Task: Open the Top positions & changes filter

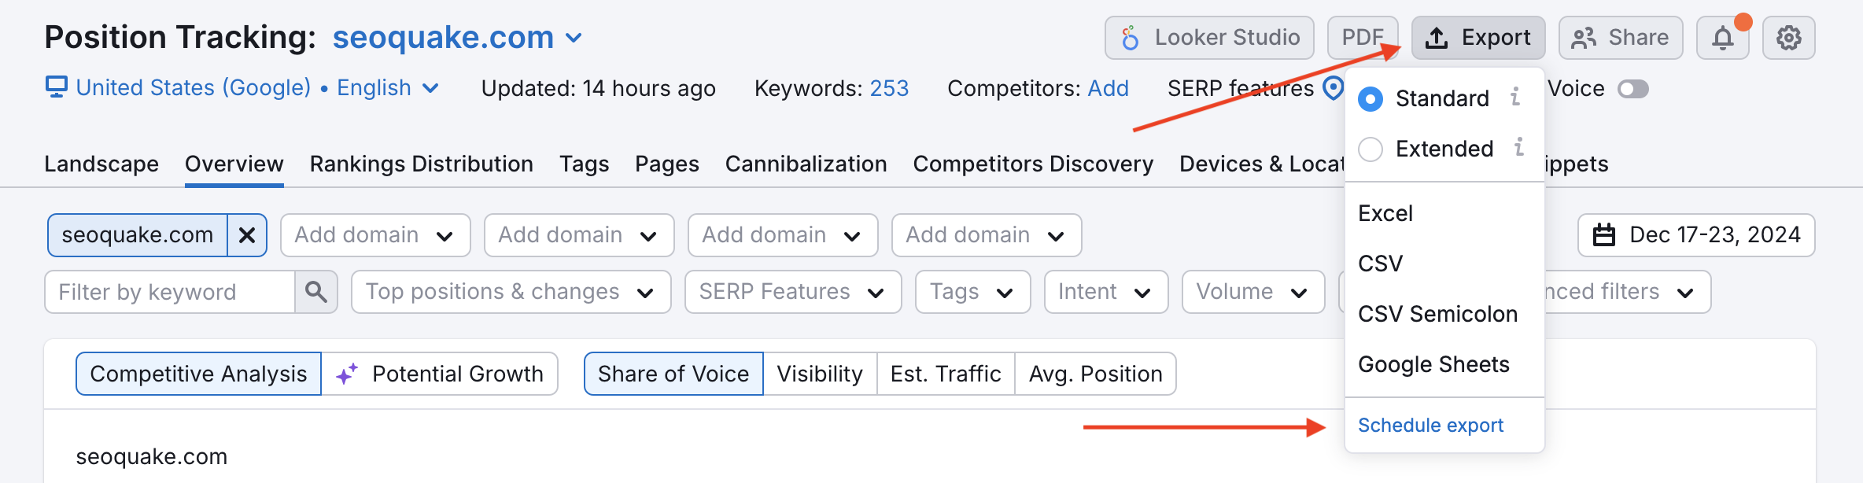Action: pos(511,292)
